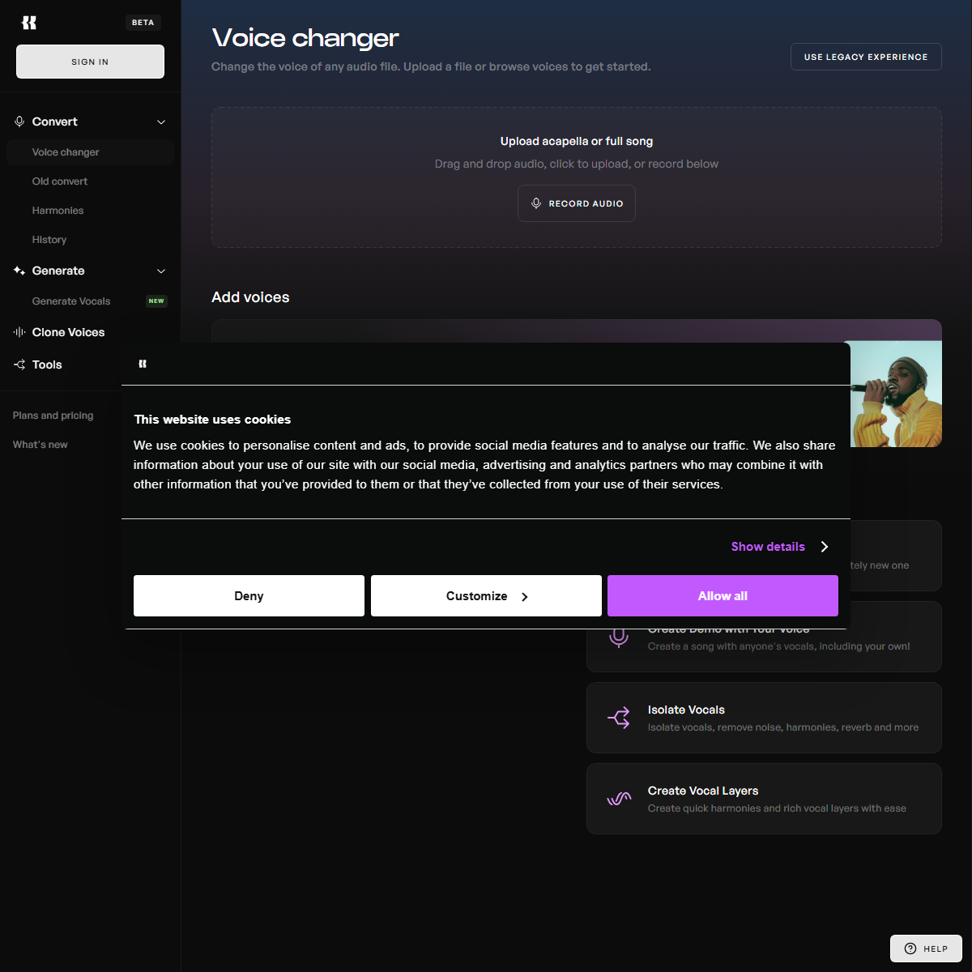Click the arrow beside Show details
The width and height of the screenshot is (972, 972).
(825, 547)
